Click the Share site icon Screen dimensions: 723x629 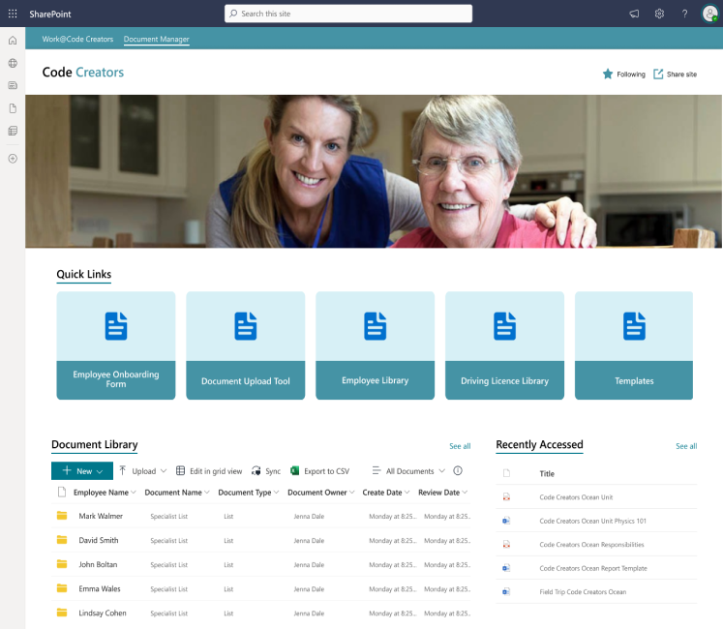click(659, 75)
